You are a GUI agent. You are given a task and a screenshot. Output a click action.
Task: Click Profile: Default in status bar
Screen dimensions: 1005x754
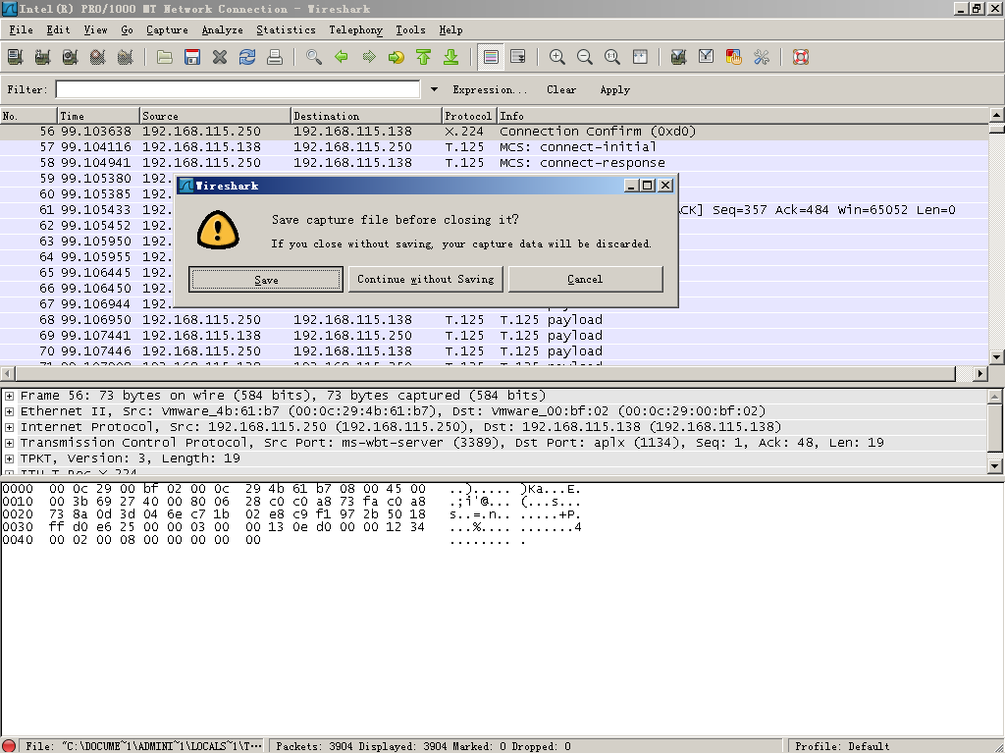pos(841,746)
